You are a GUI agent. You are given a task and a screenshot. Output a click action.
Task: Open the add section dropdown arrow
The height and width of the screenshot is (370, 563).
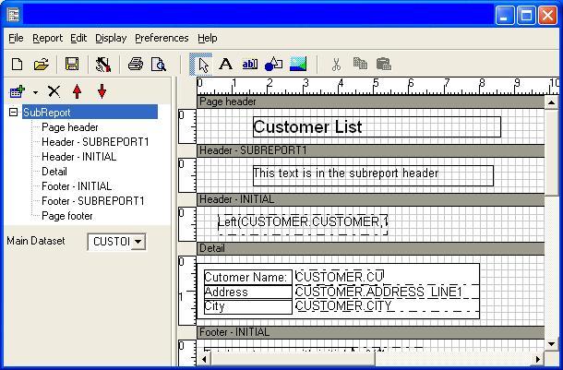point(35,92)
